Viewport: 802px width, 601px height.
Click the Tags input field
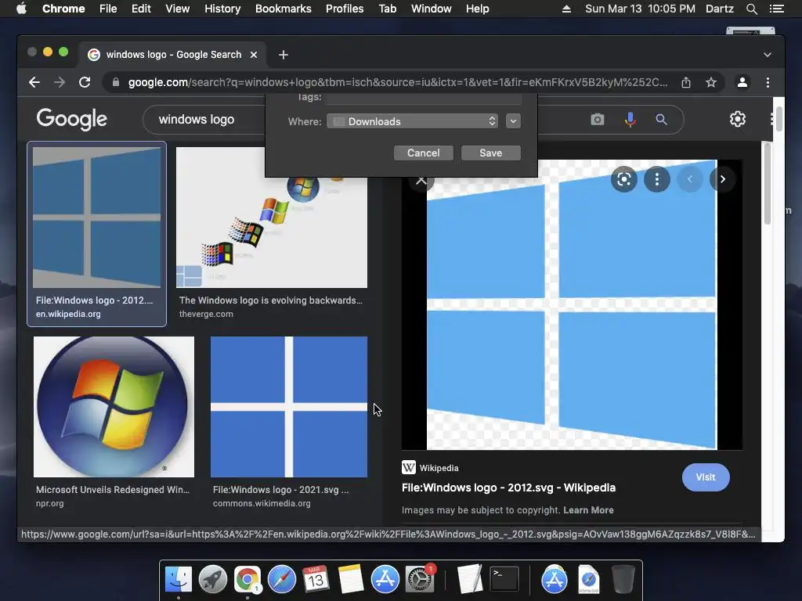(424, 98)
